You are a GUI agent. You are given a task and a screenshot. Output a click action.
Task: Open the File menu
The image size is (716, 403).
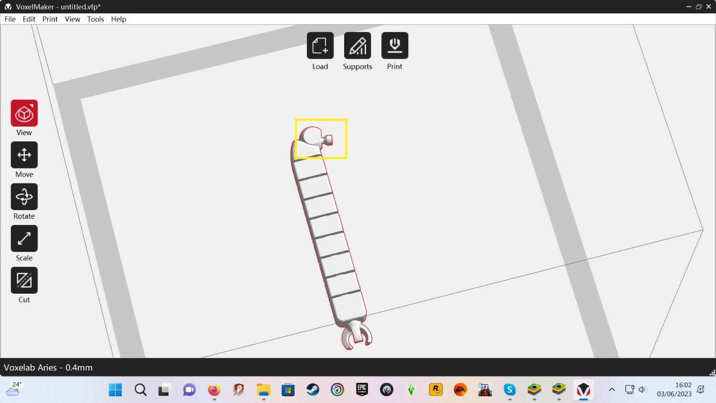tap(10, 19)
